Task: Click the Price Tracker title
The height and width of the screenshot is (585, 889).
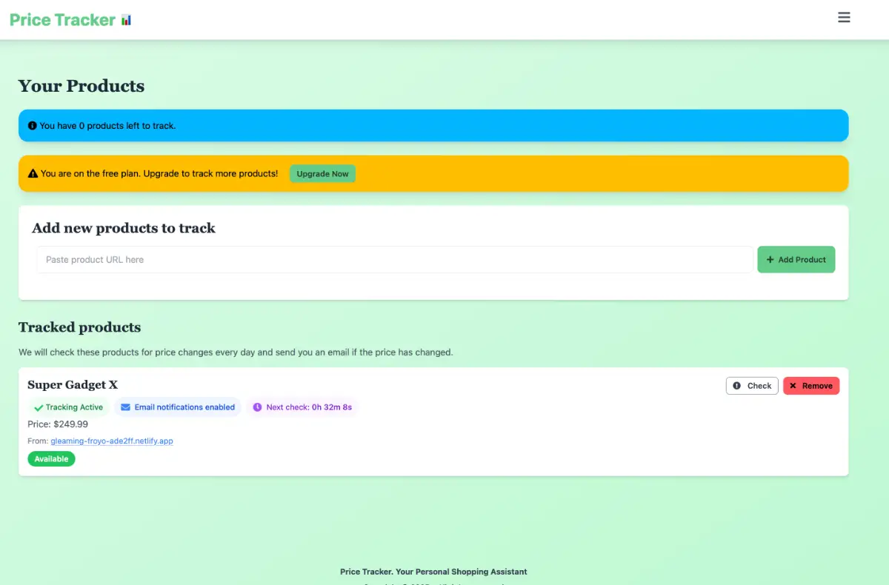Action: (x=62, y=19)
